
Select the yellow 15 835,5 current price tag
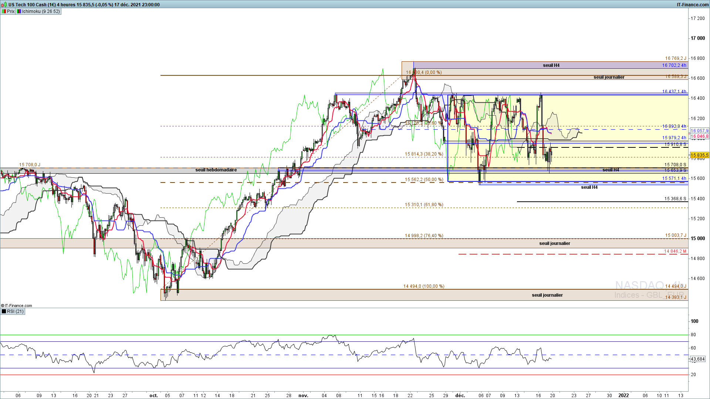(699, 155)
